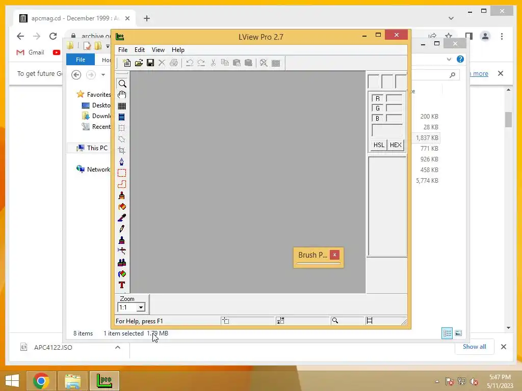Click the Explorer Help question mark icon

[x=460, y=59]
